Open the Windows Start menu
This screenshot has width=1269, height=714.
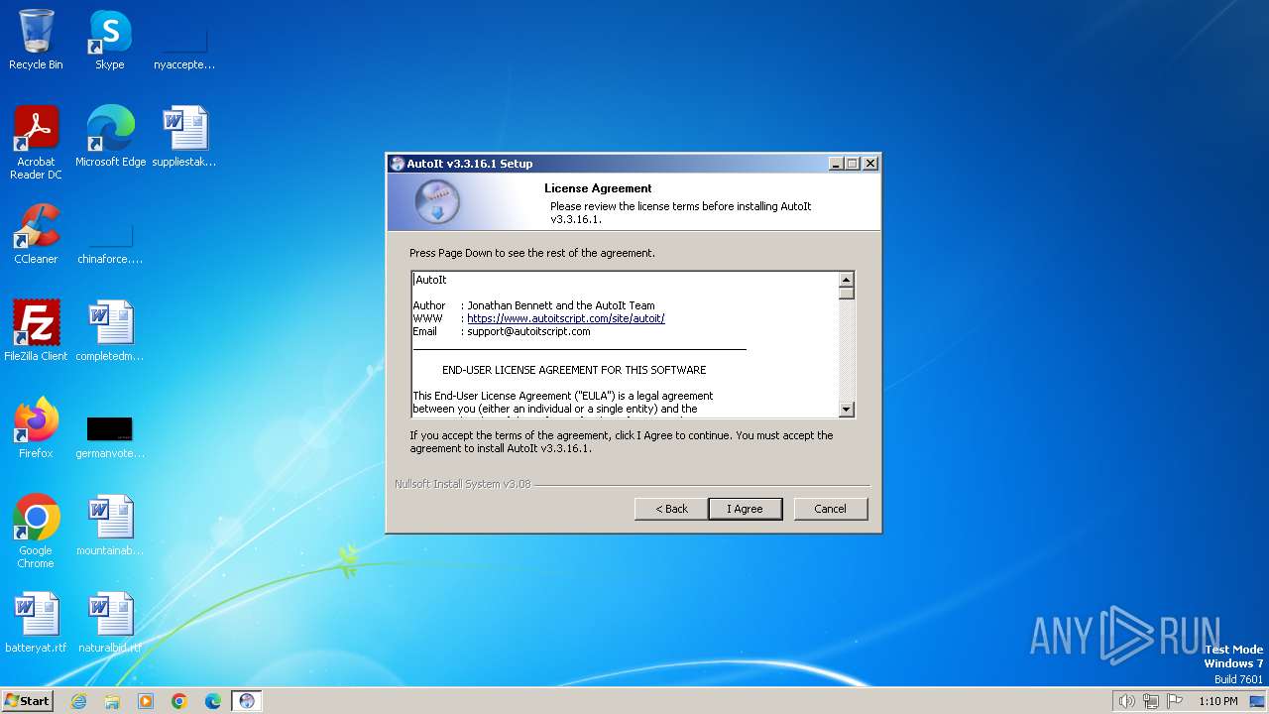tap(27, 700)
